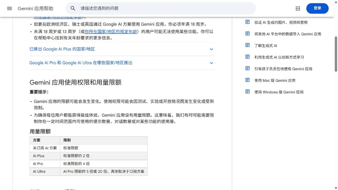Screen dimensions: 338x190
Task: Select table cell 标准限额的 2 倍
Action: click(x=104, y=156)
